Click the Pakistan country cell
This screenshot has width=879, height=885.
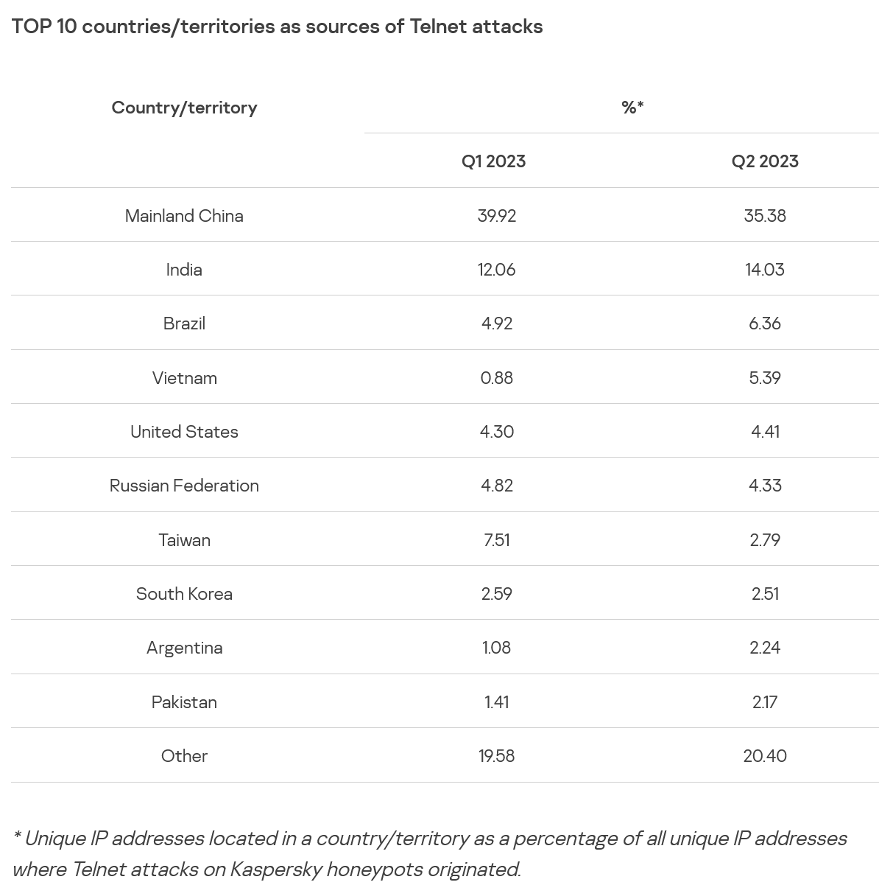[184, 702]
